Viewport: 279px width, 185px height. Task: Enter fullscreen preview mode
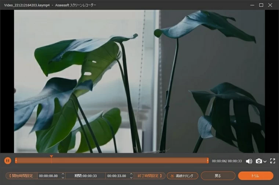coord(272,161)
